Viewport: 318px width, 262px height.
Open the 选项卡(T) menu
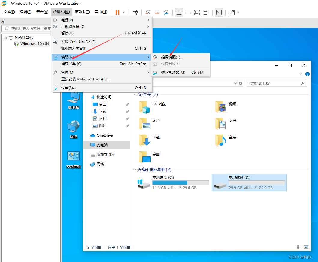pos(82,12)
